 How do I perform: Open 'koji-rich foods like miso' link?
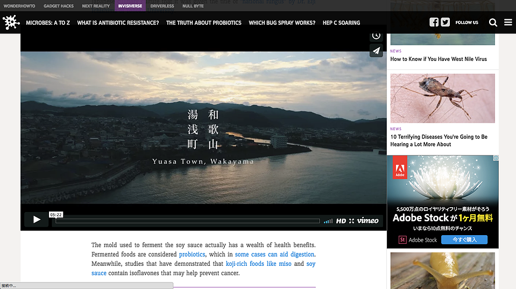click(x=259, y=264)
